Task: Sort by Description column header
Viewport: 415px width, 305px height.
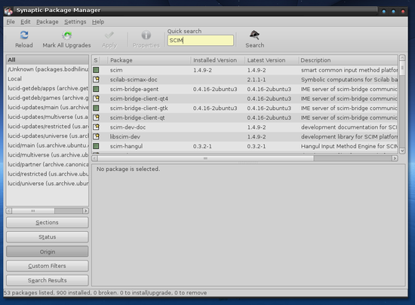Action: click(x=348, y=60)
